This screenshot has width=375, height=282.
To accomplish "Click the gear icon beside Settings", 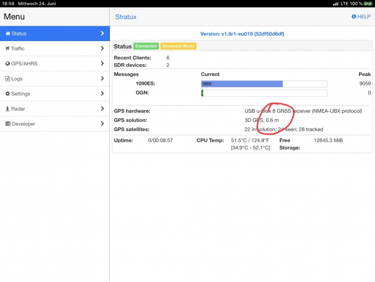I will pos(7,94).
